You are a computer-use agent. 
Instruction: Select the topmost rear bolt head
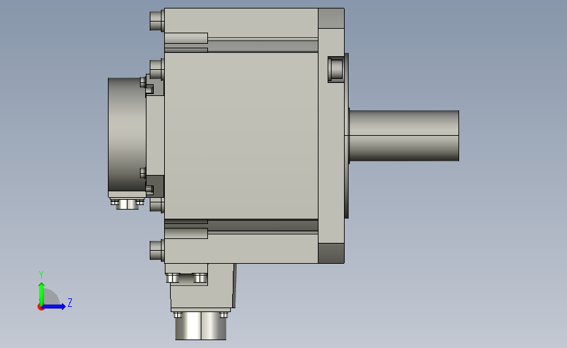[157, 21]
